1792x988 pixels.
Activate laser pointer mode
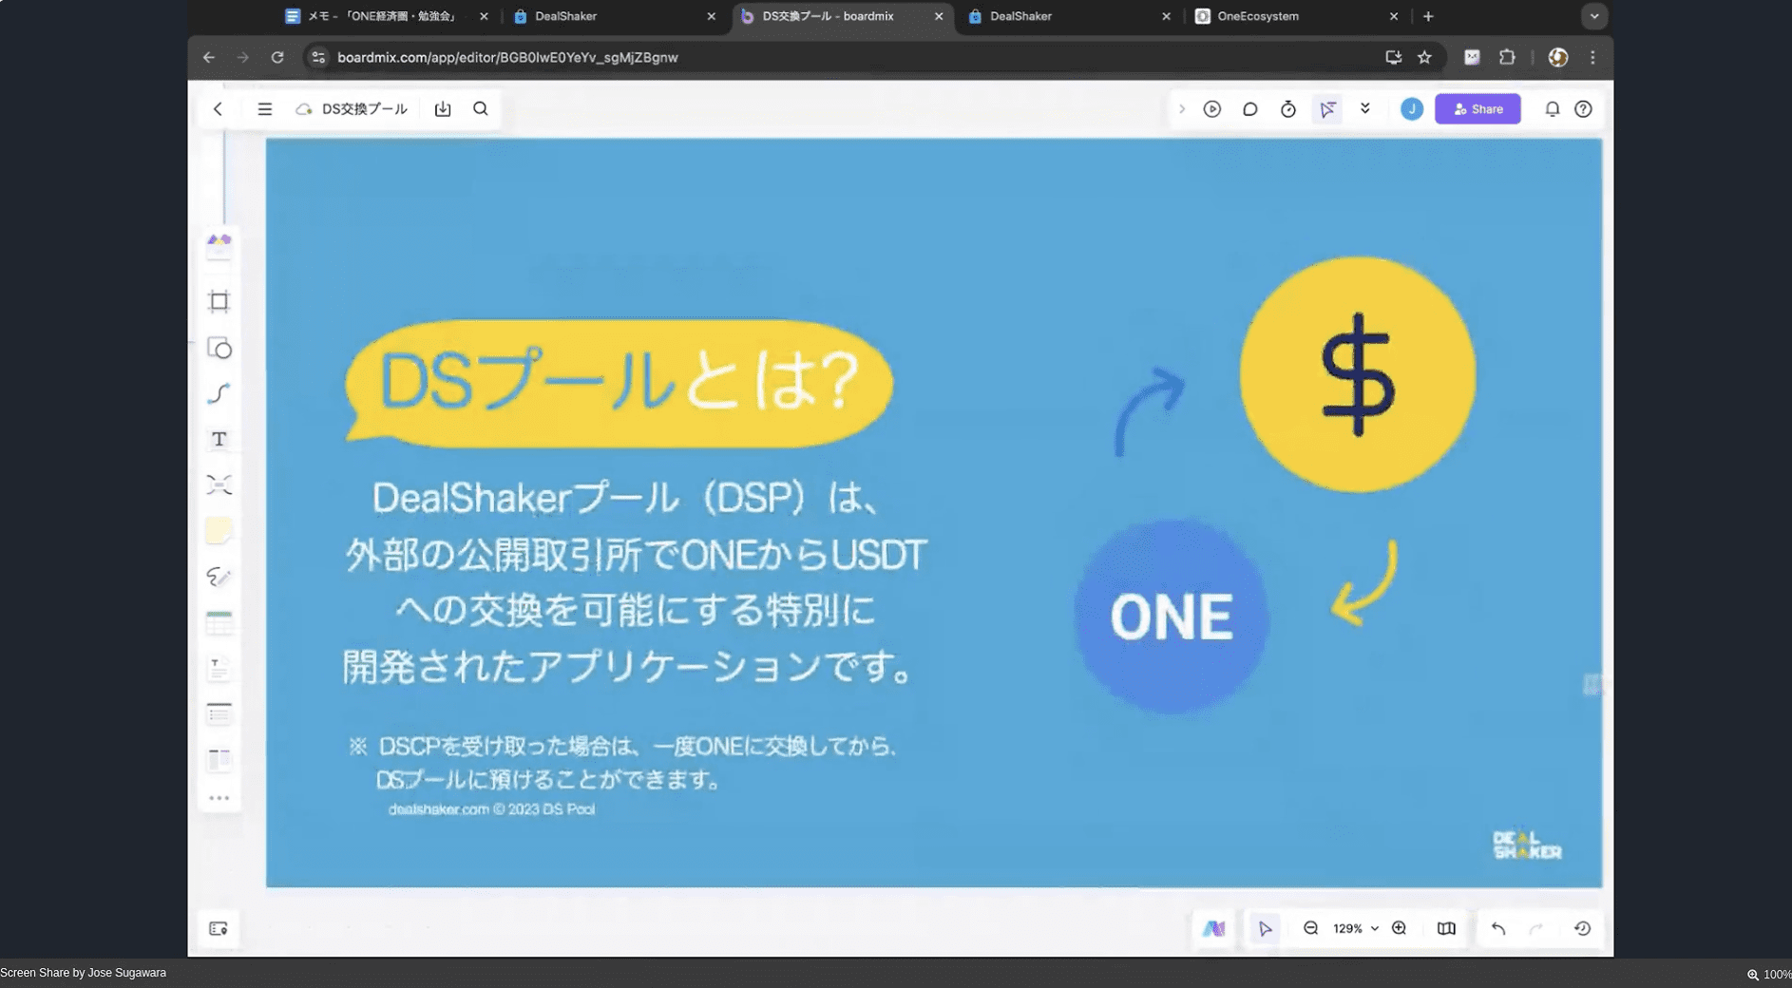pos(1327,108)
